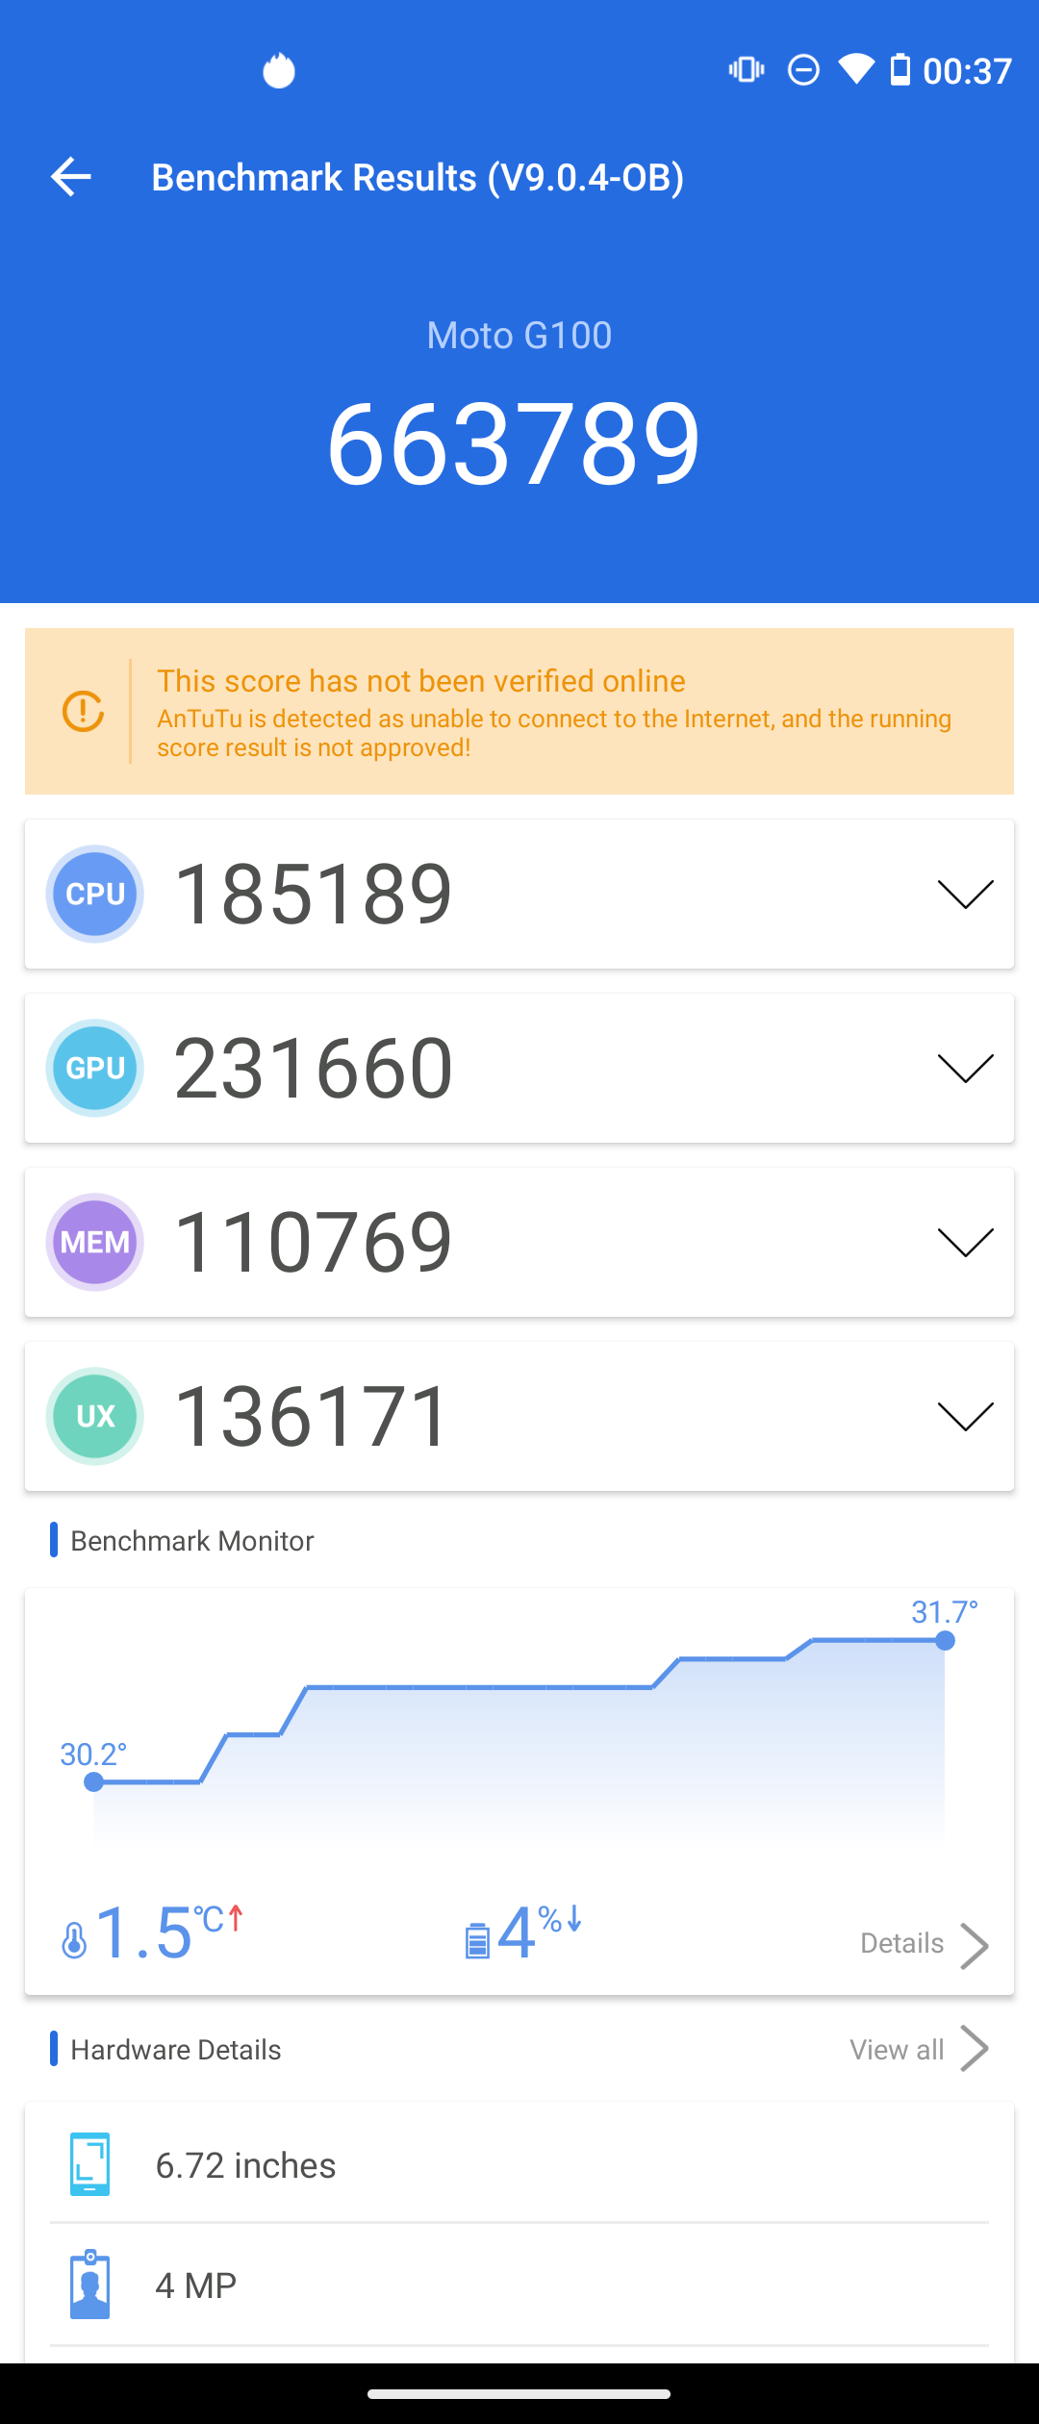Tap the screen size phone icon
1039x2424 pixels.
pos(89,2164)
